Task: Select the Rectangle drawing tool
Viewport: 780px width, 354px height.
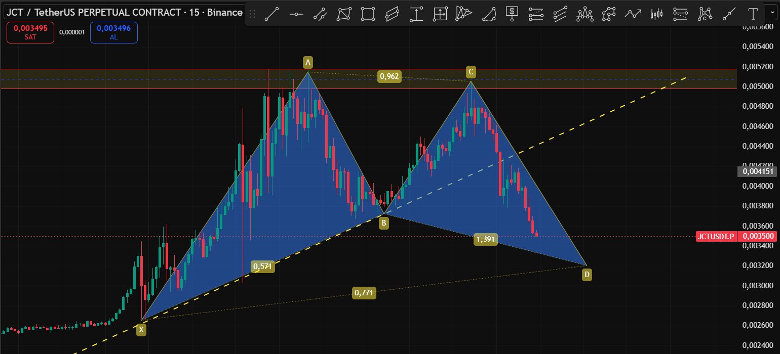Action: pyautogui.click(x=368, y=14)
